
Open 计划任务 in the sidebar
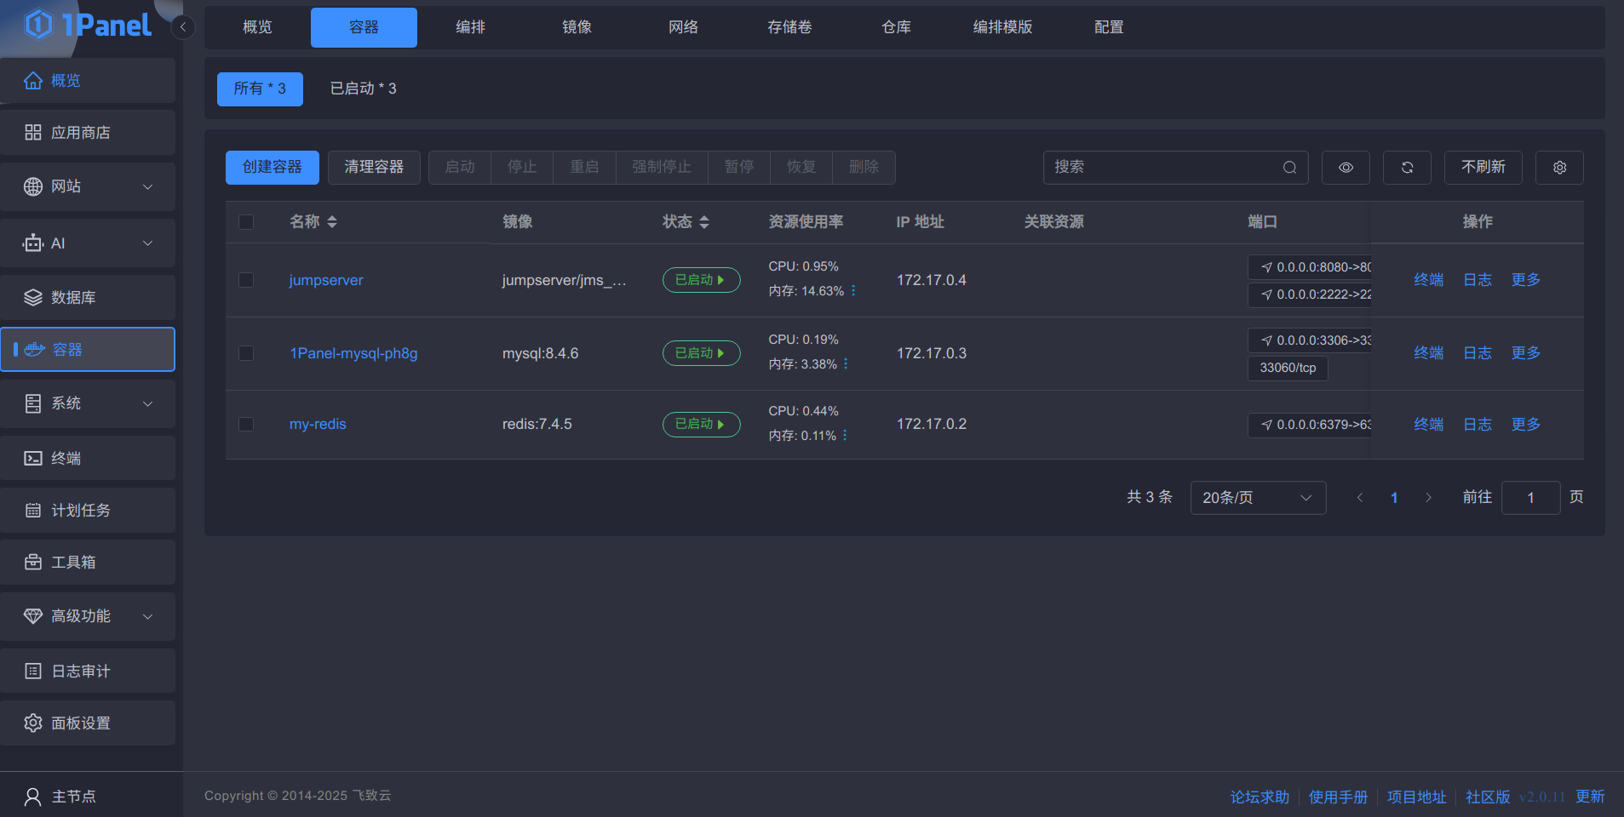click(x=88, y=510)
